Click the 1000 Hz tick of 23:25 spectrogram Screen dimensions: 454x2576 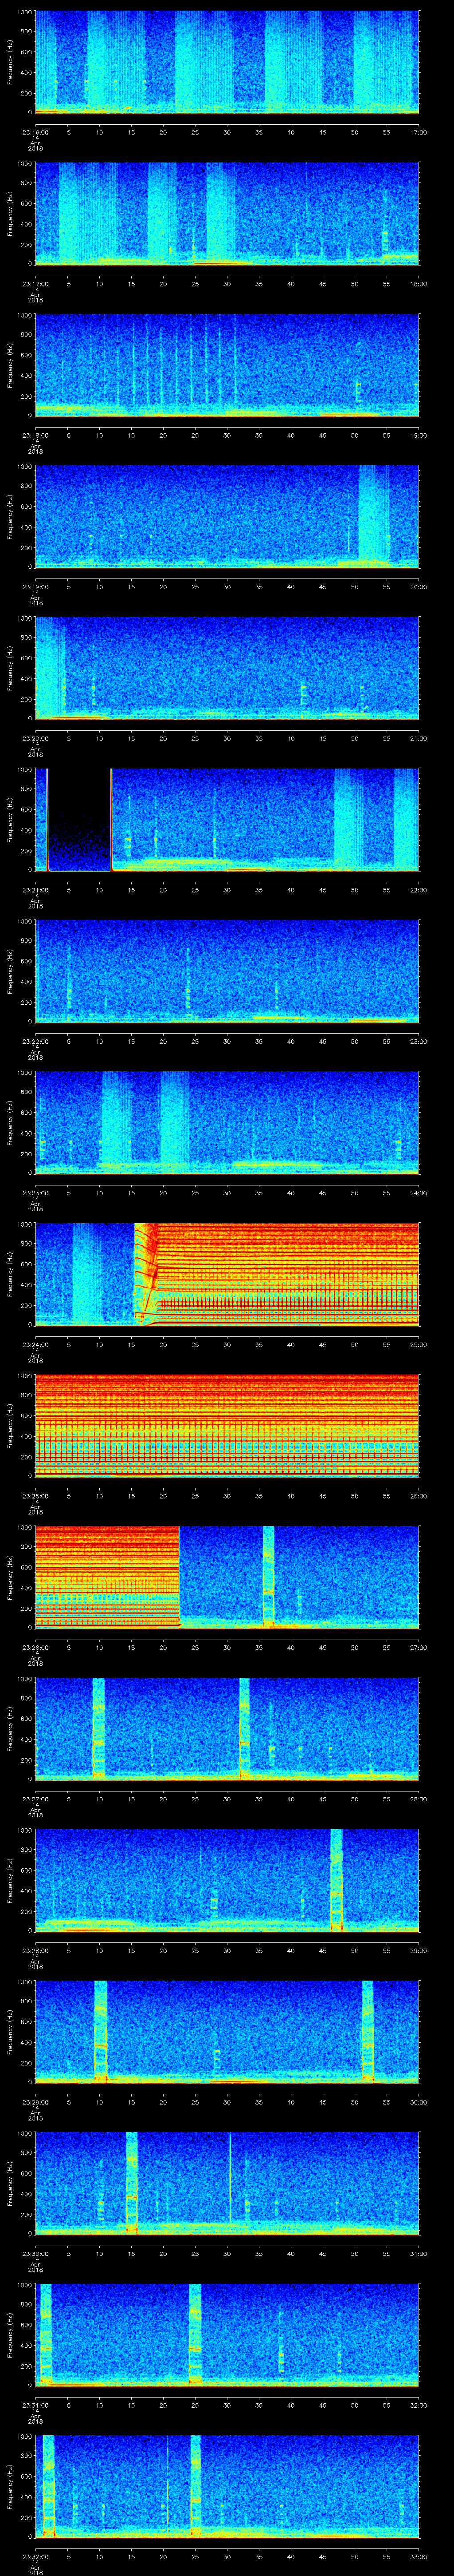[24, 1376]
